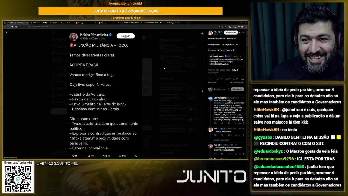348x196 pixels.
Task: Click the Postar sua reply field
Action: [220, 89]
